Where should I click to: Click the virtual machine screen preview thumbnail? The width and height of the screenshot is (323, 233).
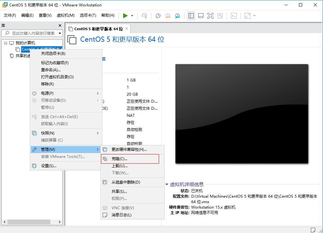pyautogui.click(x=242, y=114)
